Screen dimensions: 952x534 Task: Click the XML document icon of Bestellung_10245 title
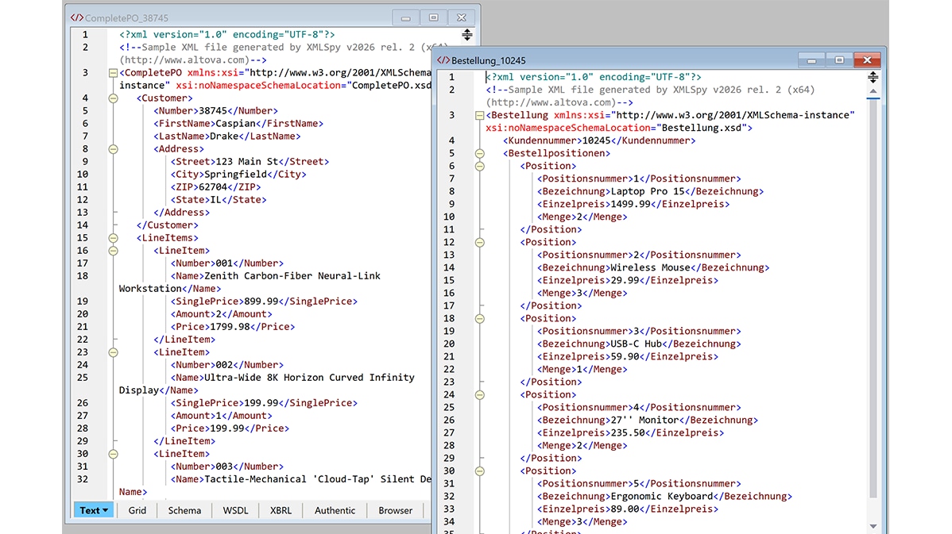(443, 60)
